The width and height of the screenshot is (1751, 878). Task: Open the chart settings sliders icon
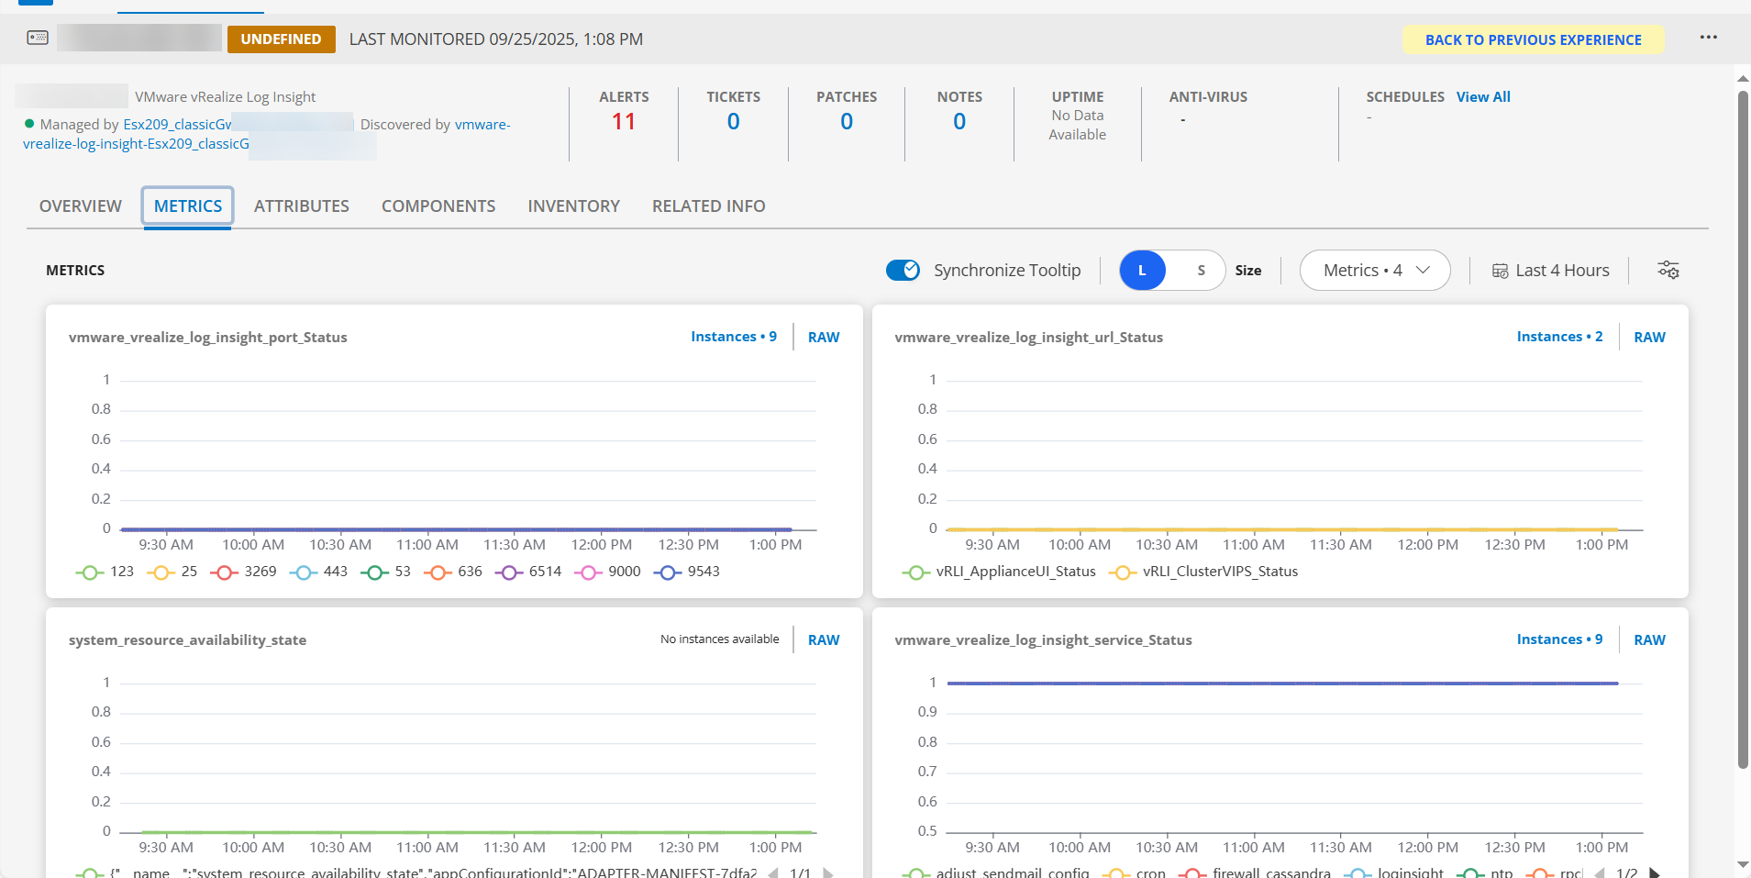tap(1668, 270)
